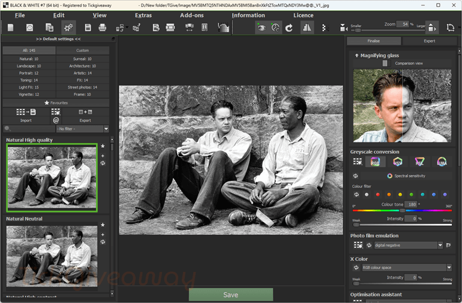Toggle the mirrored split compare view icon
Viewport: 462px width, 303px height.
click(x=307, y=28)
